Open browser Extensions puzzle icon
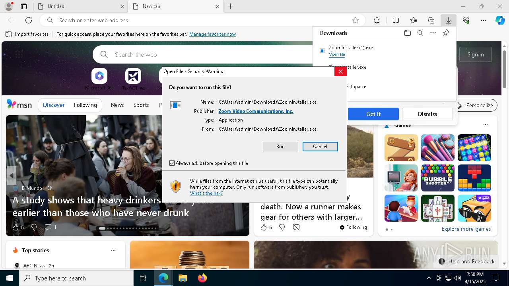The width and height of the screenshot is (509, 286). click(377, 20)
